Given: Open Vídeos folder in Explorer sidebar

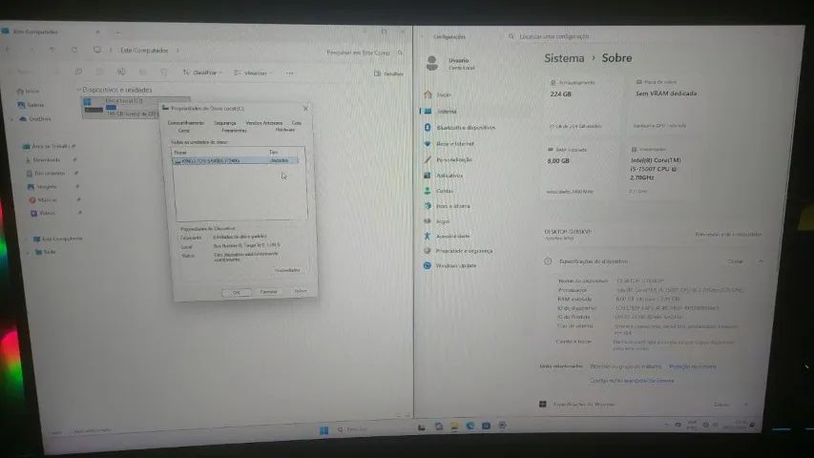Looking at the screenshot, I should click(x=43, y=214).
